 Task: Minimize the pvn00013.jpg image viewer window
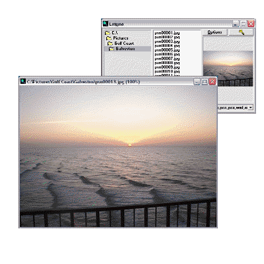[197, 82]
